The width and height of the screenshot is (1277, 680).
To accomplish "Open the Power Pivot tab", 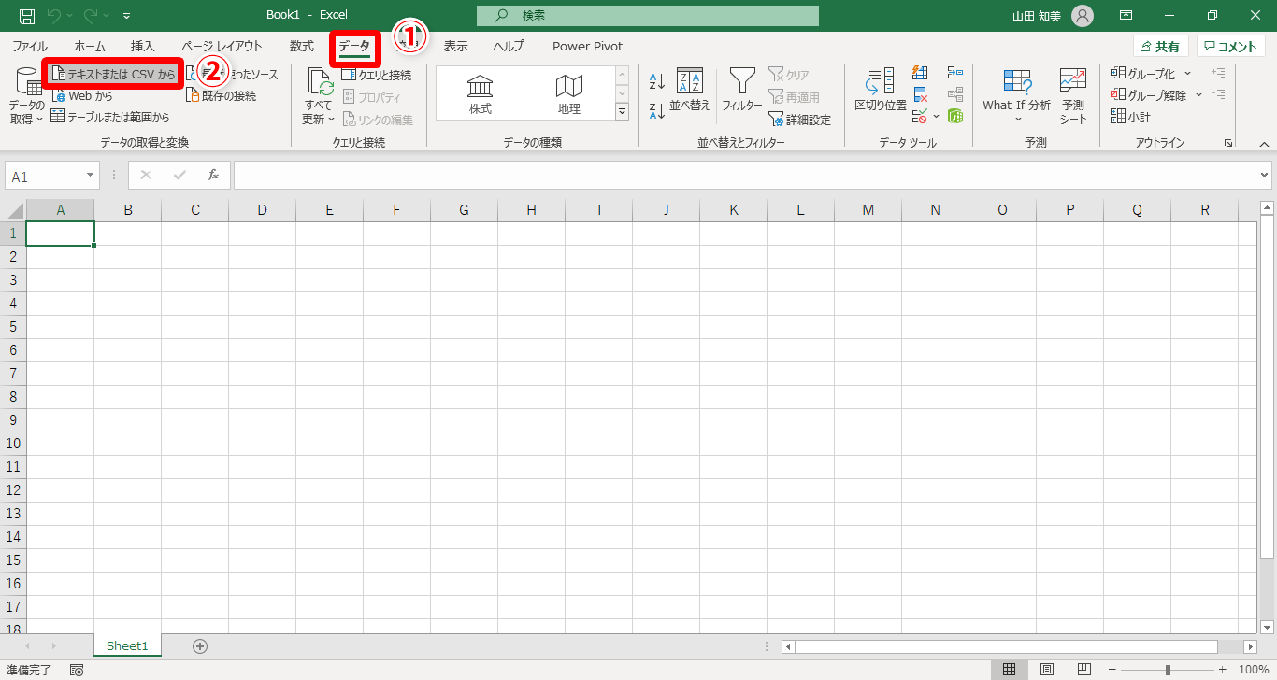I will click(587, 46).
